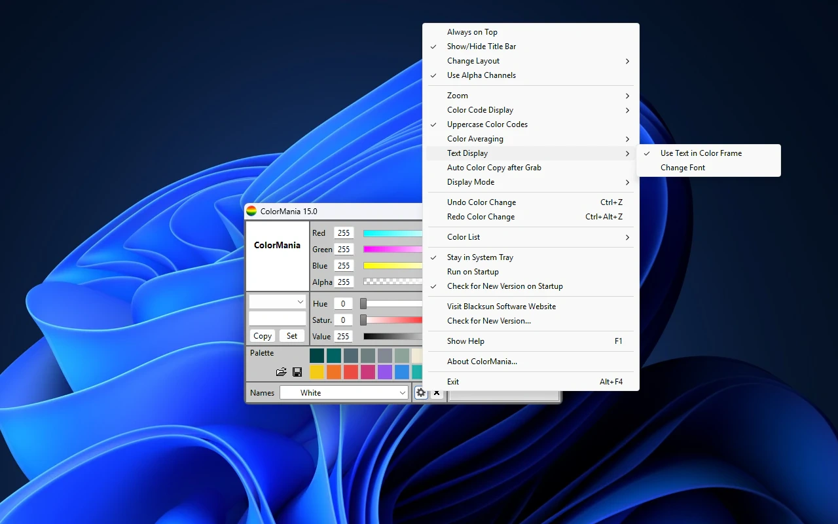Open the color code format dropdown above Copy
Image resolution: width=838 pixels, height=524 pixels.
(278, 301)
